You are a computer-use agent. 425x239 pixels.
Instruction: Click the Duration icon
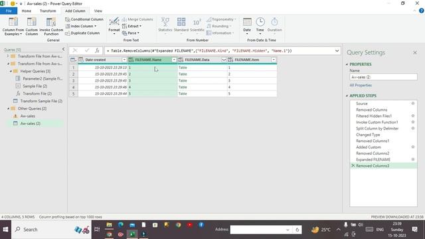274,22
